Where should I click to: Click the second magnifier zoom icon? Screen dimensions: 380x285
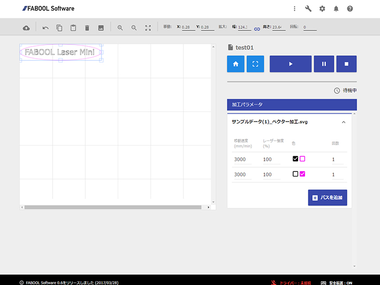point(134,28)
